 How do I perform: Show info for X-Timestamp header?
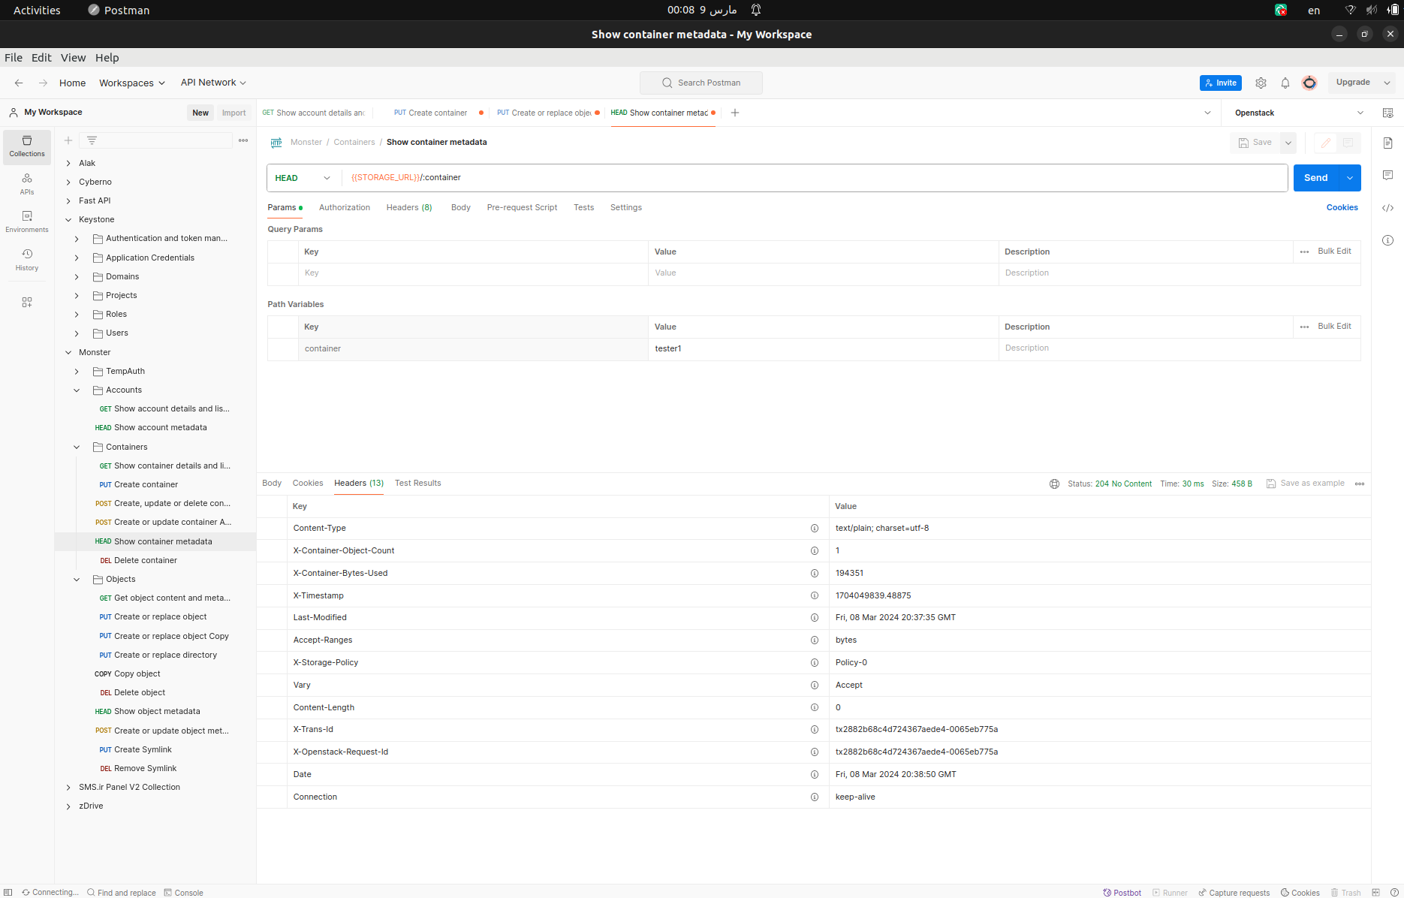point(815,595)
